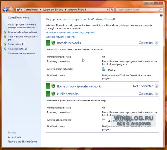Click shield icon beside Turn Windows Firewall
The width and height of the screenshot is (167, 150).
[x=5, y=37]
